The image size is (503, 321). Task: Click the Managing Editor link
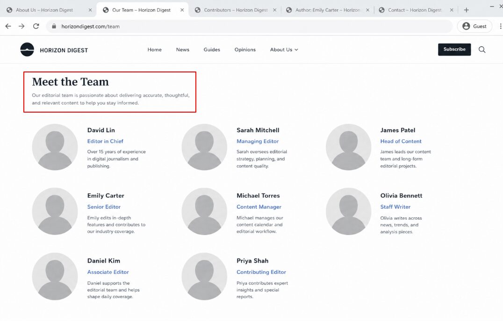(258, 141)
